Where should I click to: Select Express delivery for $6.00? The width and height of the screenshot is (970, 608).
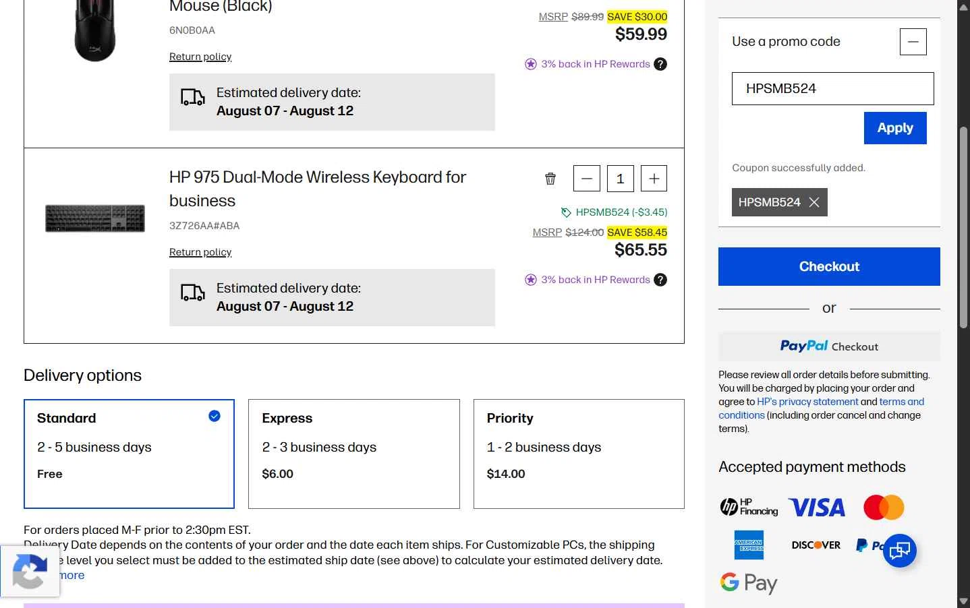pos(354,454)
